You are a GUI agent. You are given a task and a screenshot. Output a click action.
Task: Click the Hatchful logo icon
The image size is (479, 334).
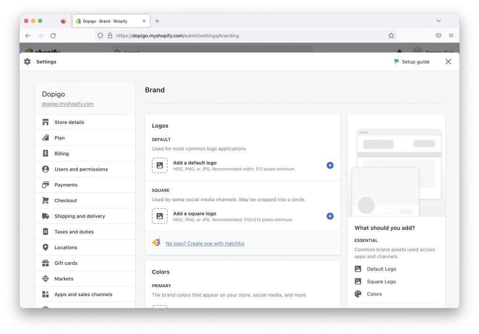click(156, 243)
